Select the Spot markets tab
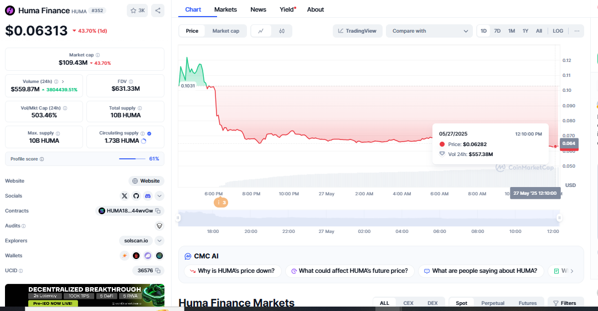Image resolution: width=598 pixels, height=311 pixels. 461,303
